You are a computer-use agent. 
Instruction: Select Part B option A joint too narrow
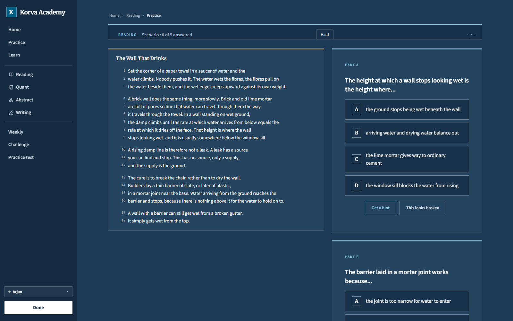click(x=407, y=301)
